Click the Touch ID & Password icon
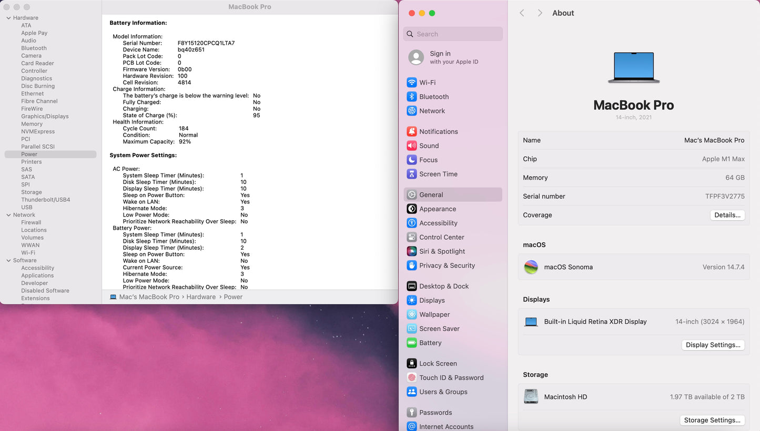Screen dimensions: 760x431 (x=412, y=377)
